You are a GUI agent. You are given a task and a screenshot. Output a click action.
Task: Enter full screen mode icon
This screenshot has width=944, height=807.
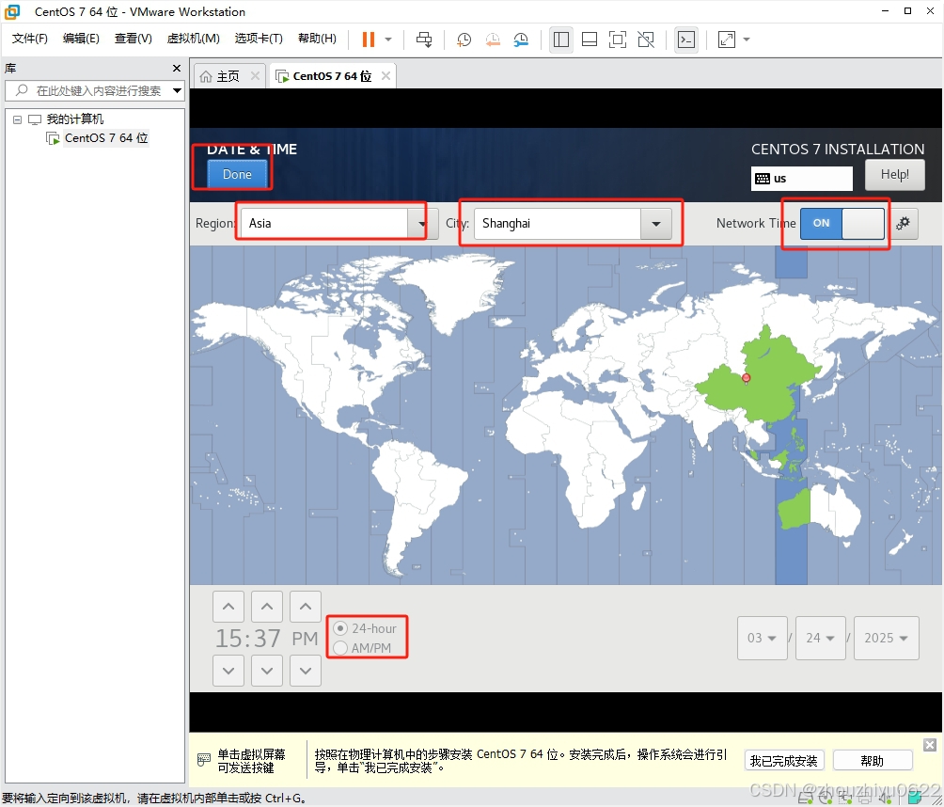click(x=618, y=40)
